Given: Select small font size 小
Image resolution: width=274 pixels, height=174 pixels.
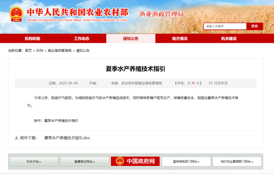Looking at the screenshot, I should click(x=198, y=83).
